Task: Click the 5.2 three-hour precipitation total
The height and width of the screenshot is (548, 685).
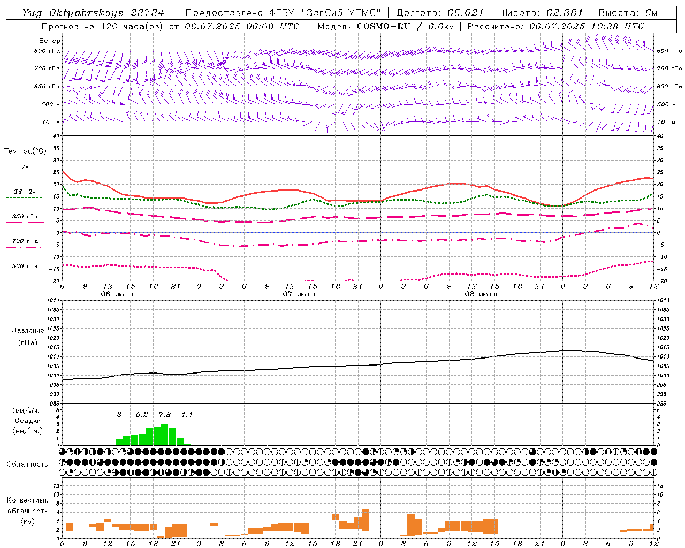Action: 142,414
